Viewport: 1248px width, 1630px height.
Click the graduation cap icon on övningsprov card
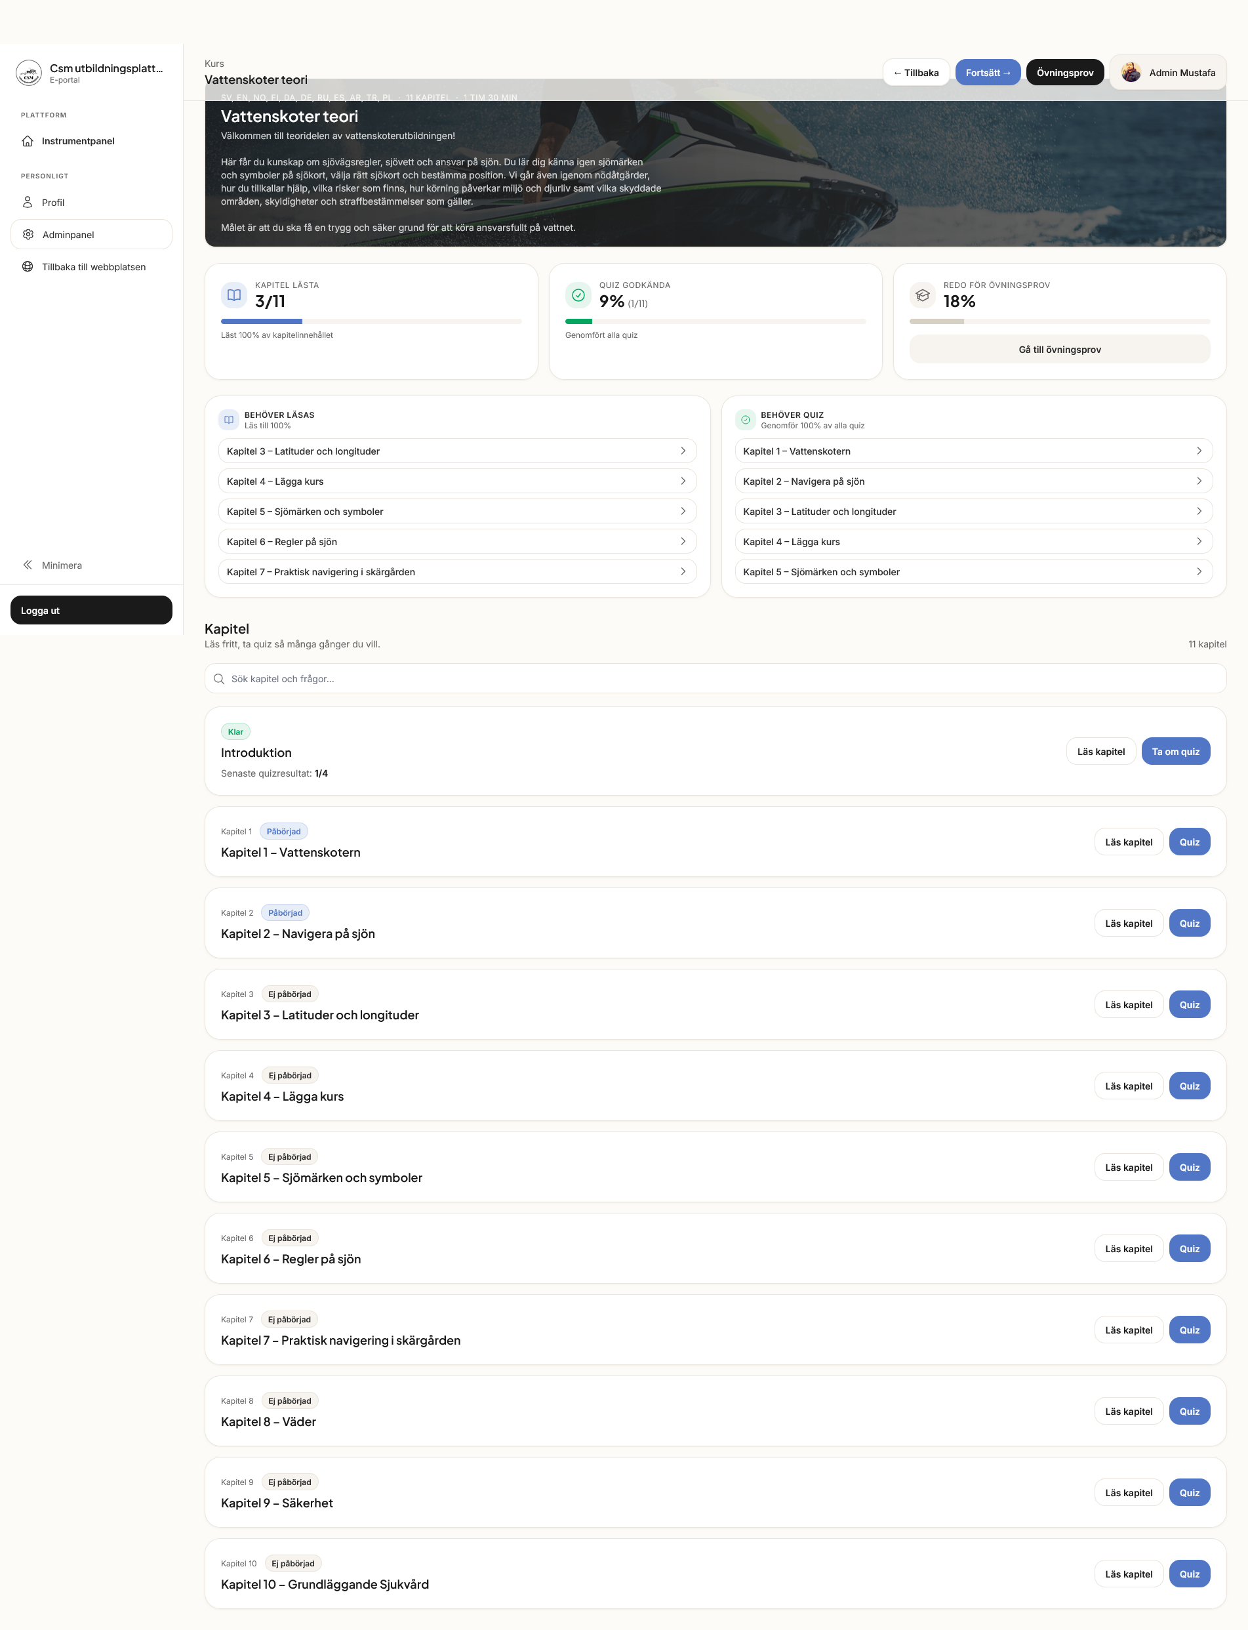(x=923, y=295)
